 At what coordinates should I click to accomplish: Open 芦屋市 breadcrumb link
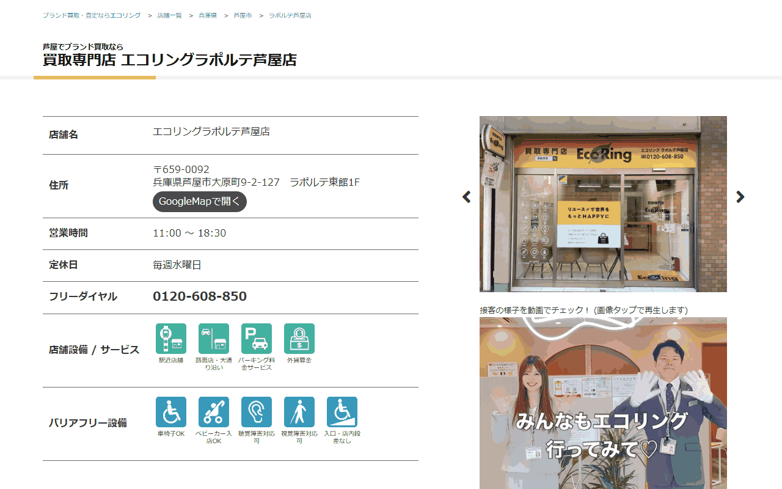click(243, 15)
